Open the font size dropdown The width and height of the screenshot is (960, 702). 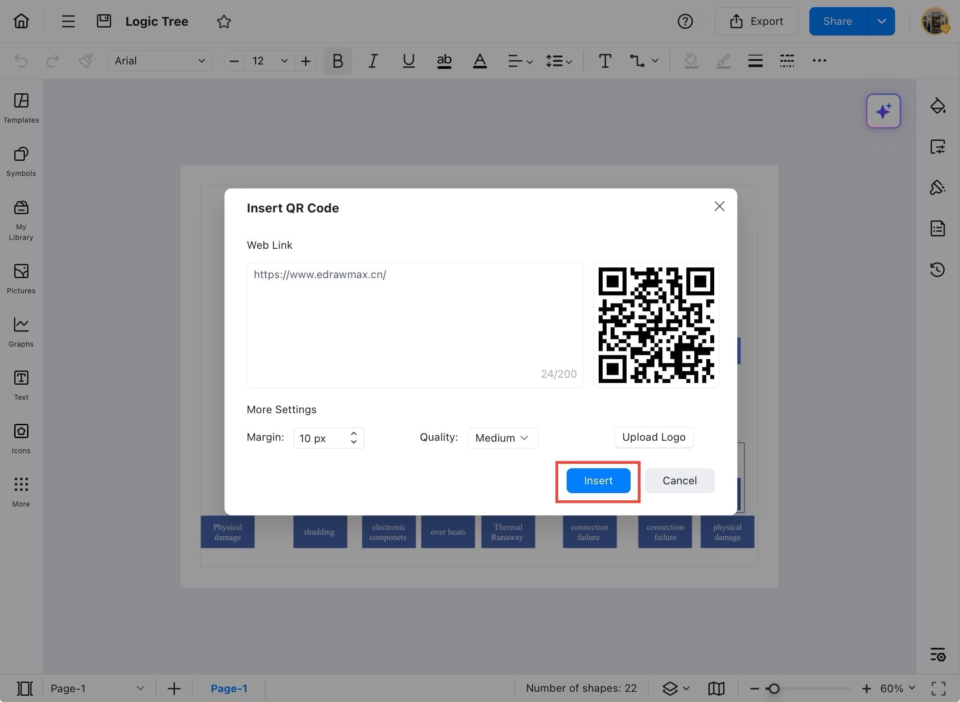pyautogui.click(x=268, y=61)
